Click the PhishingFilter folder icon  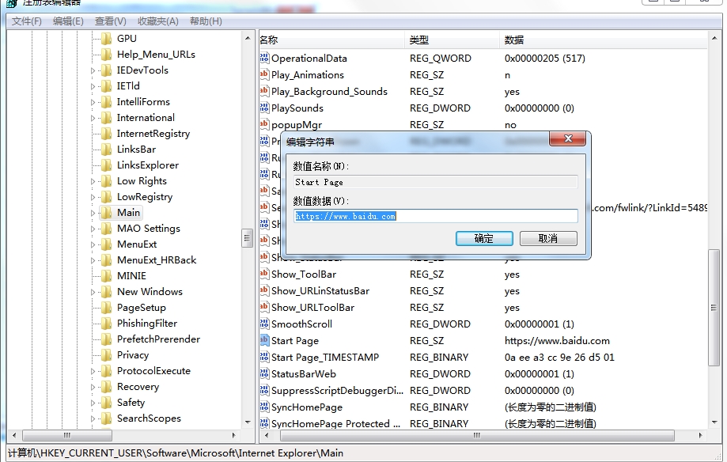[x=106, y=324]
